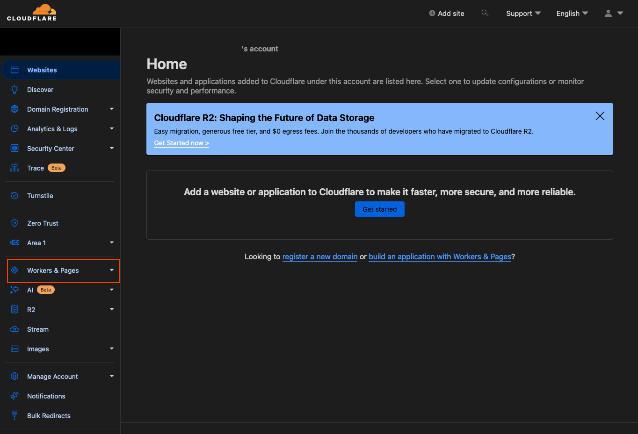Follow build an application with Workers & Pages link

coord(440,256)
